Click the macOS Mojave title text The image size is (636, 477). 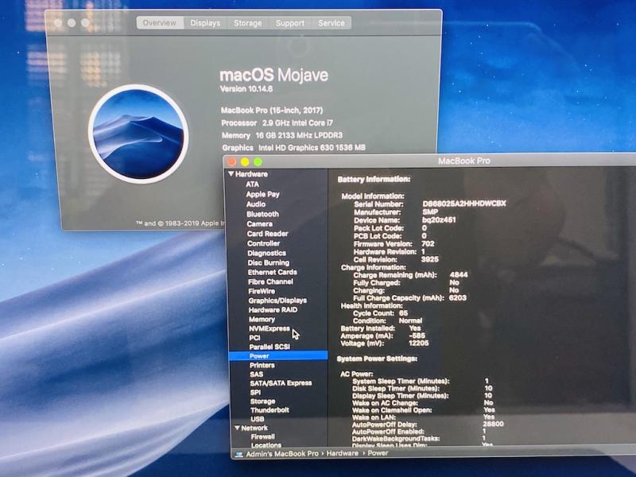tap(273, 75)
